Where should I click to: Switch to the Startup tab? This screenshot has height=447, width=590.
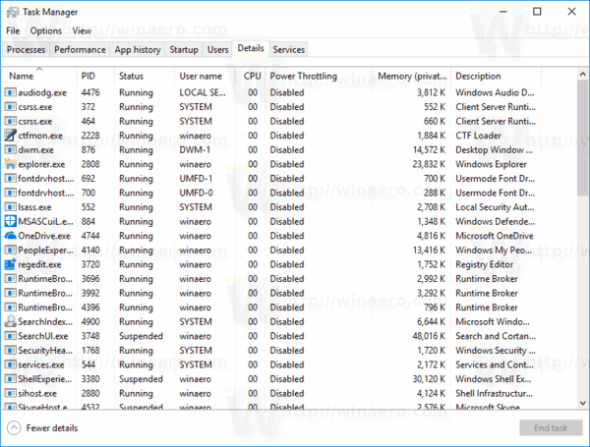(184, 50)
